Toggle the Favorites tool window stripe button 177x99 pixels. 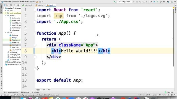(1, 72)
